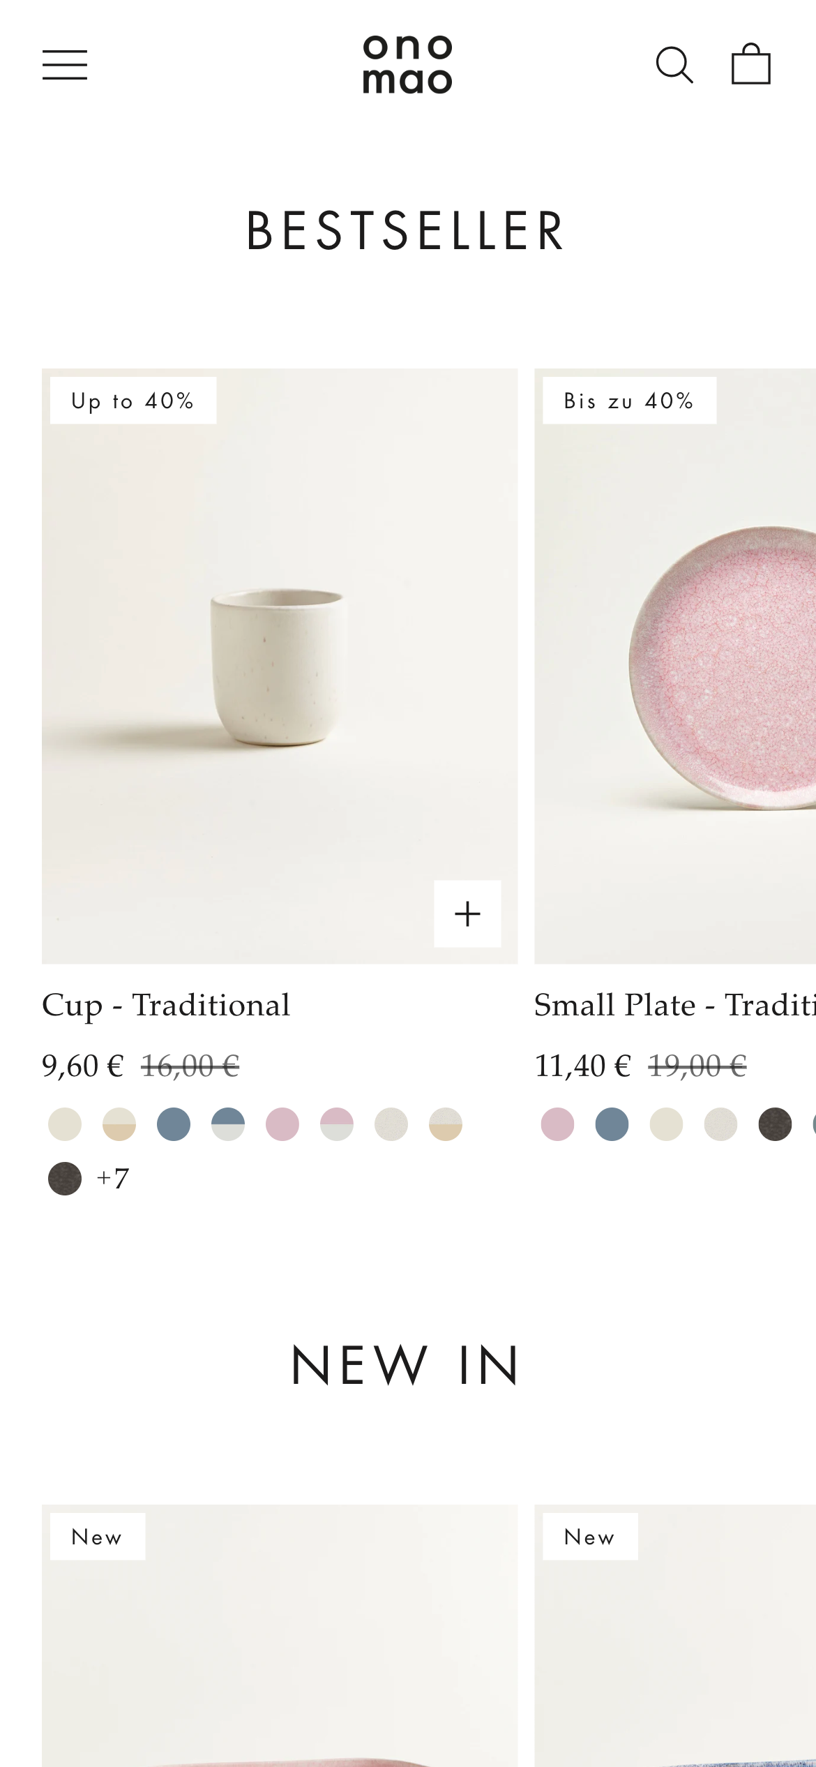This screenshot has width=816, height=1767.
Task: Select the cream color swatch for Cup
Action: pos(65,1124)
